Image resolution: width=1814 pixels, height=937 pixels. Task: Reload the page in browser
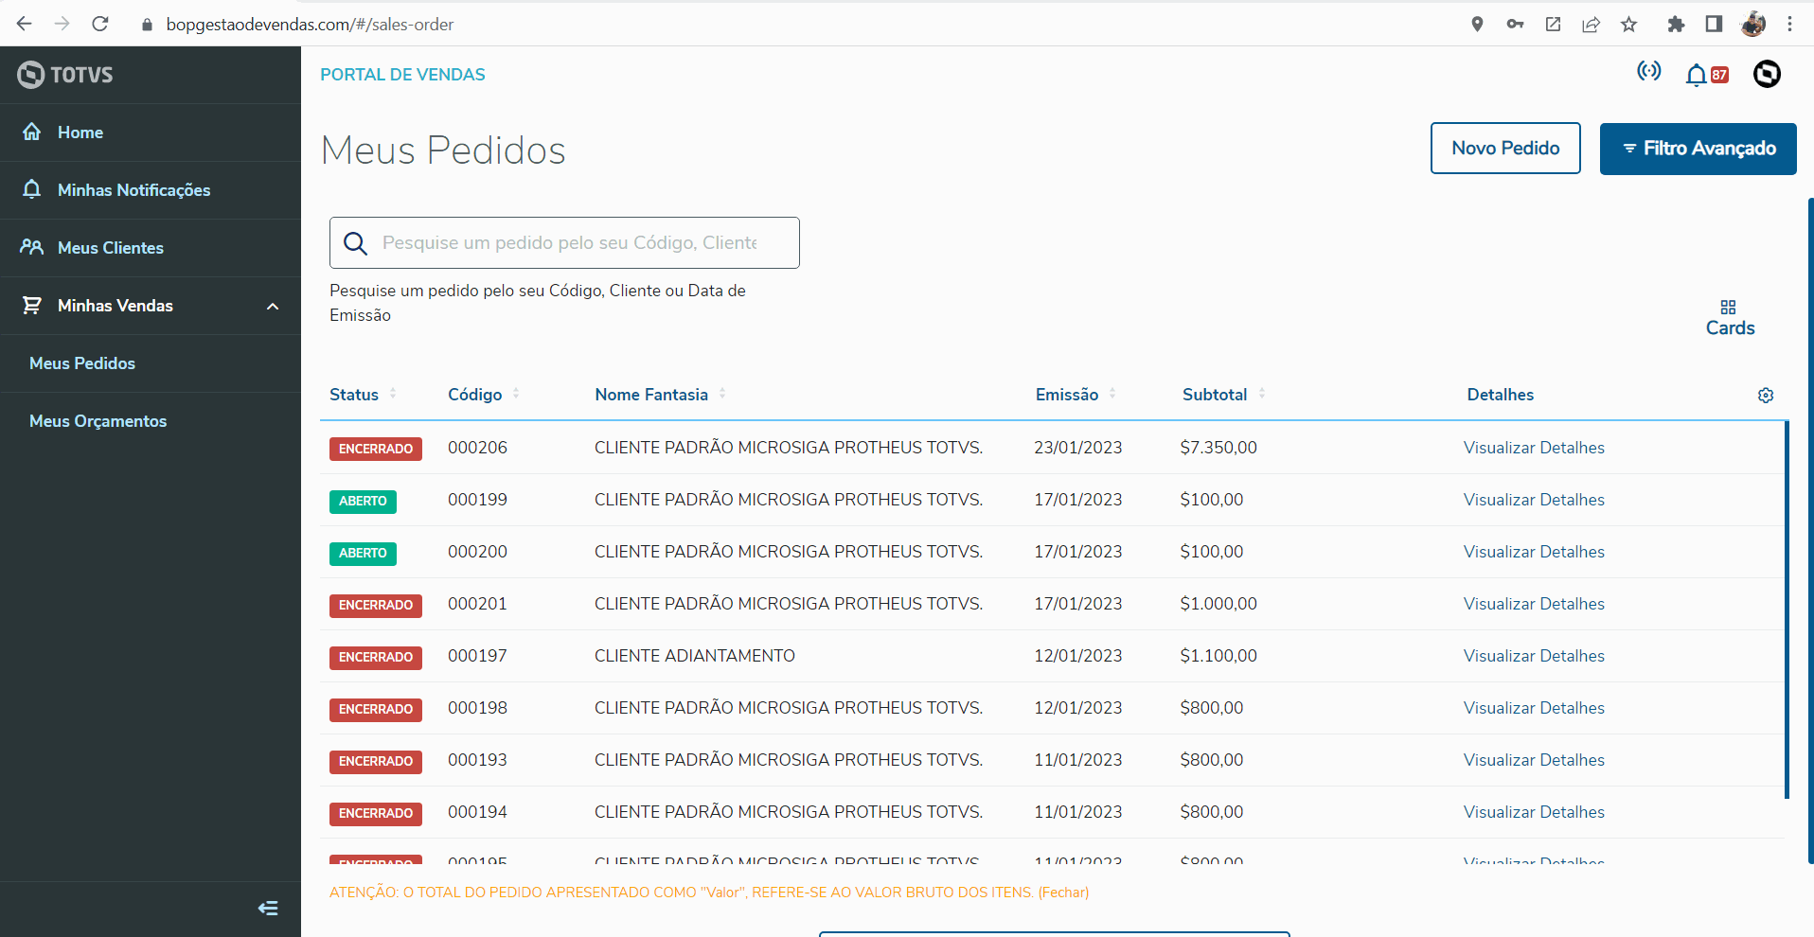[100, 24]
